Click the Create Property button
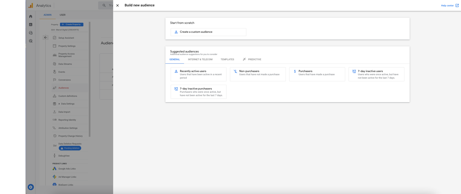 (x=72, y=24)
